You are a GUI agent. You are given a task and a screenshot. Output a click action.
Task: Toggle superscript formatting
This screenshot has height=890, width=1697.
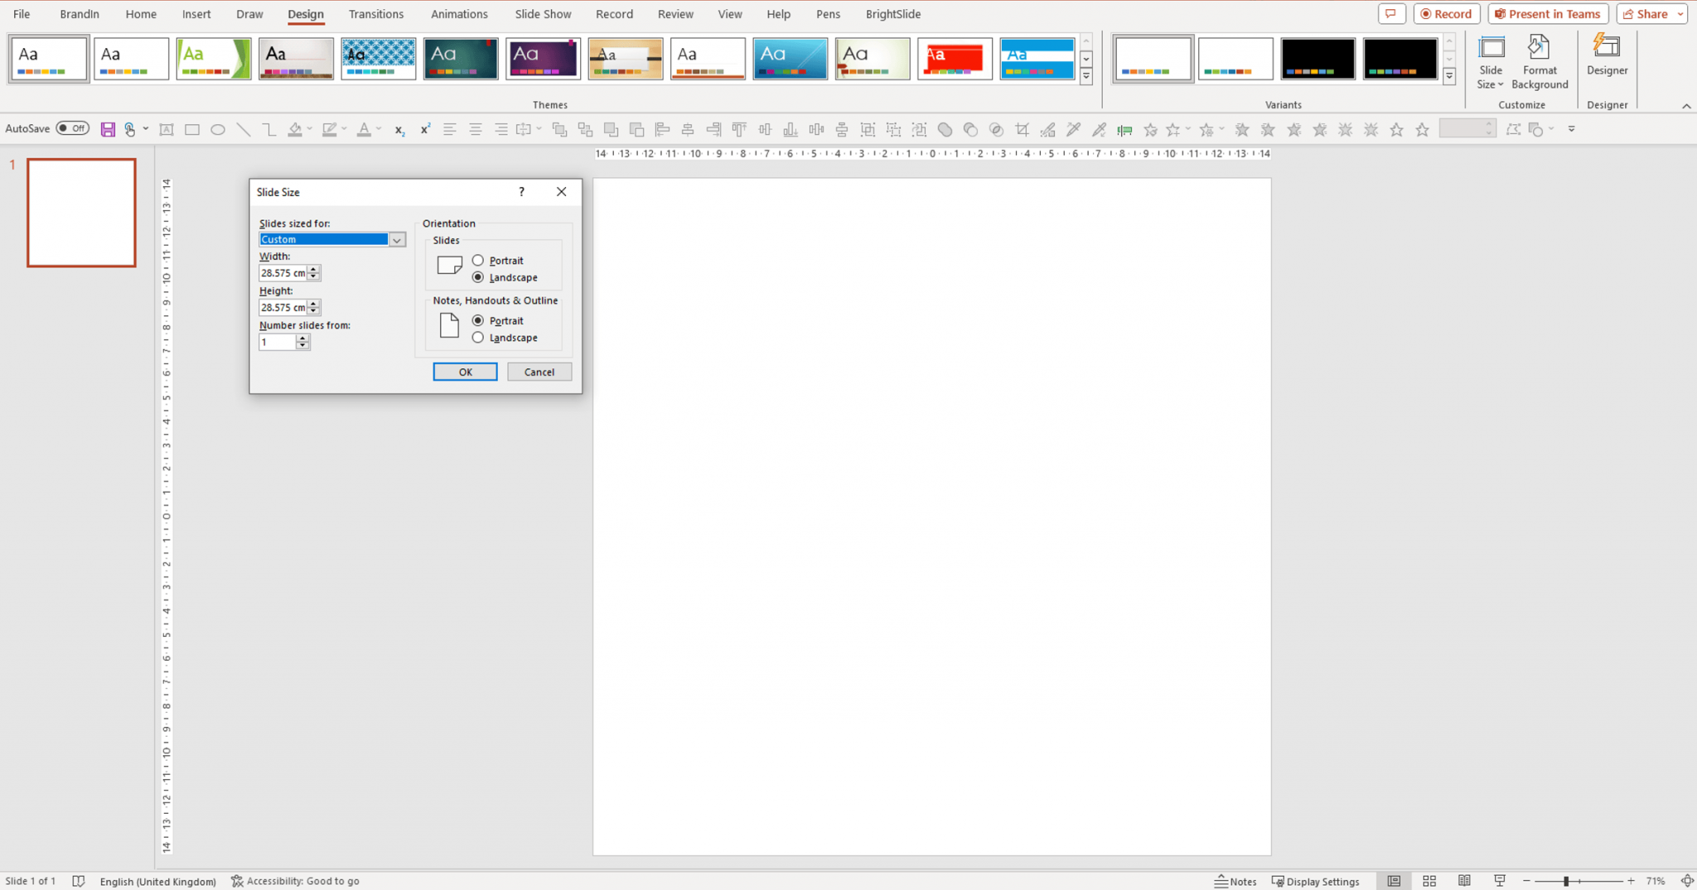point(424,129)
